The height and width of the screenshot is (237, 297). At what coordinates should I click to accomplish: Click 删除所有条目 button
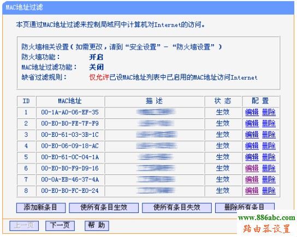click(x=245, y=208)
